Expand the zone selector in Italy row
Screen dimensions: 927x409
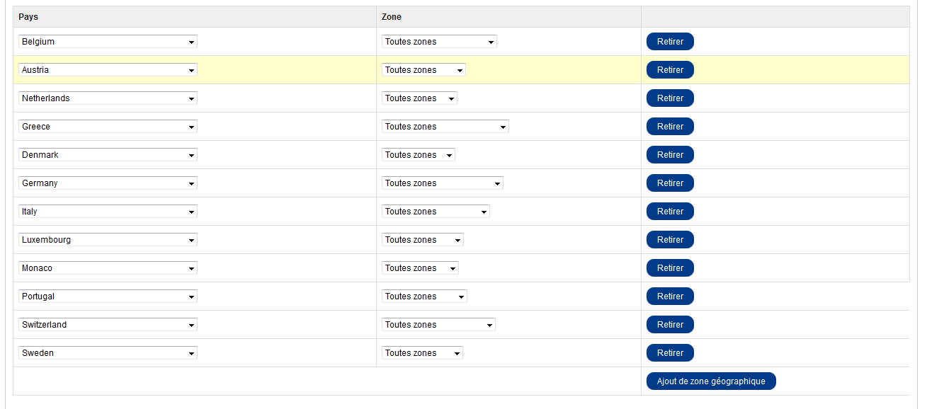[x=436, y=212]
